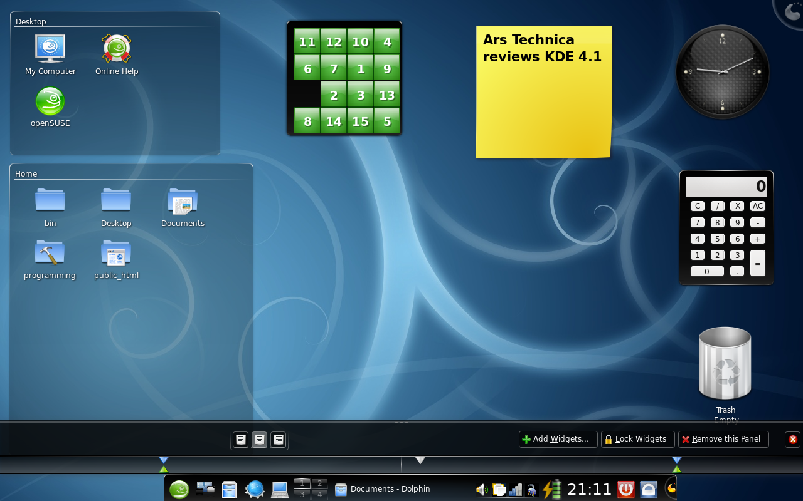Select Documents - Dolphin taskbar entry

coord(383,489)
